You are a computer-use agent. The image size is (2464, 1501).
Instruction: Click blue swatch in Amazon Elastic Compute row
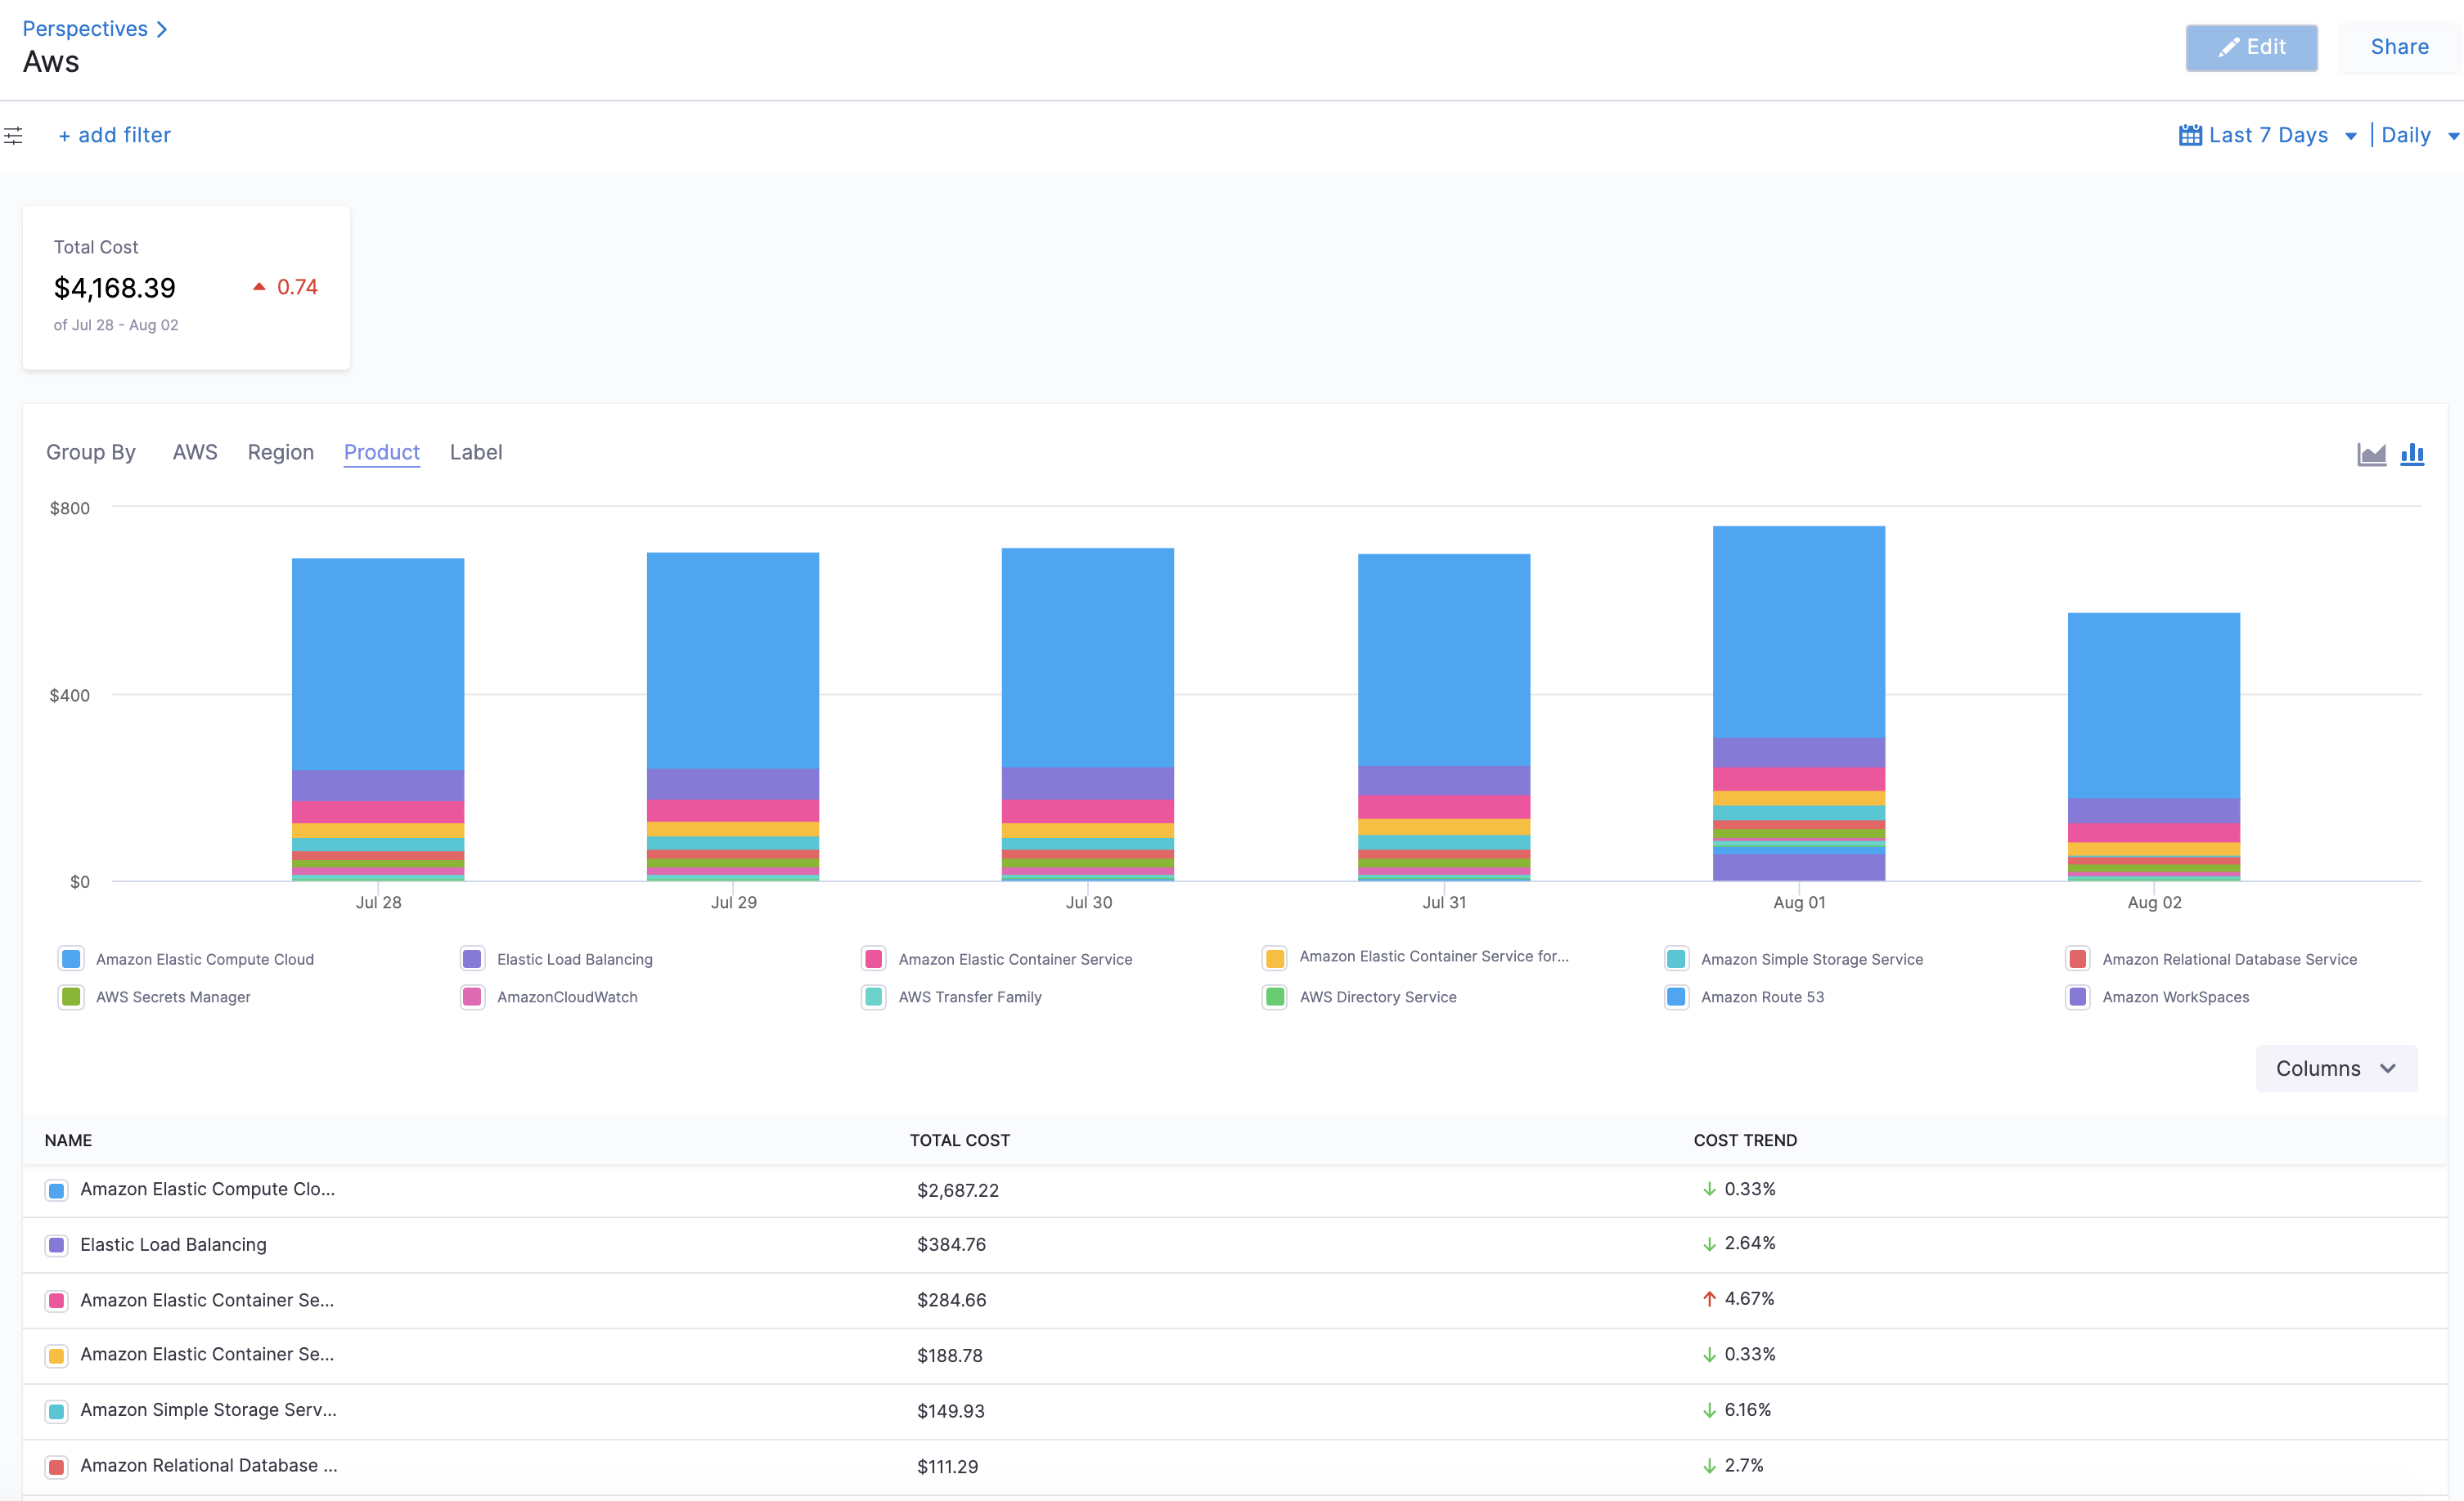(x=57, y=1190)
